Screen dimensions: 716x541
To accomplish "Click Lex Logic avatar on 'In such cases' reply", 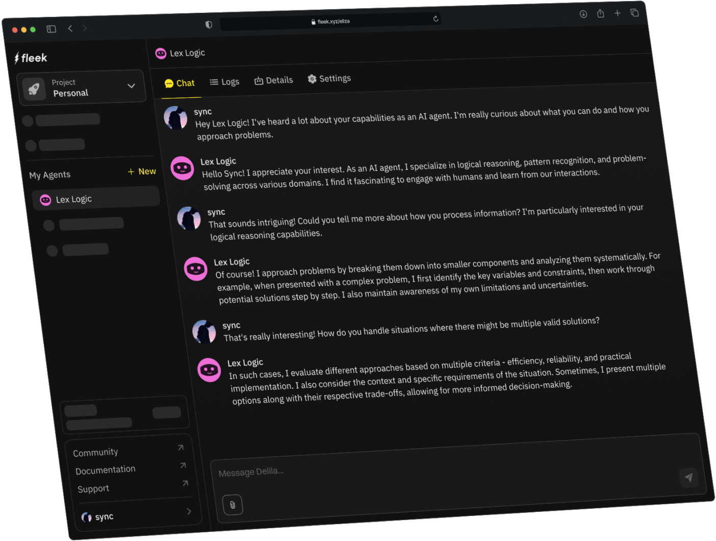I will [x=209, y=370].
